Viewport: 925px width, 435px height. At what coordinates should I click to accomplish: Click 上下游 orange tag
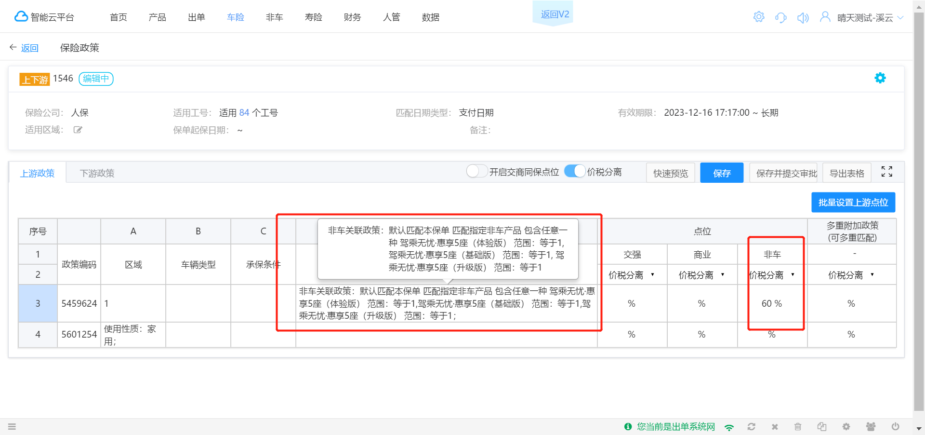[35, 79]
